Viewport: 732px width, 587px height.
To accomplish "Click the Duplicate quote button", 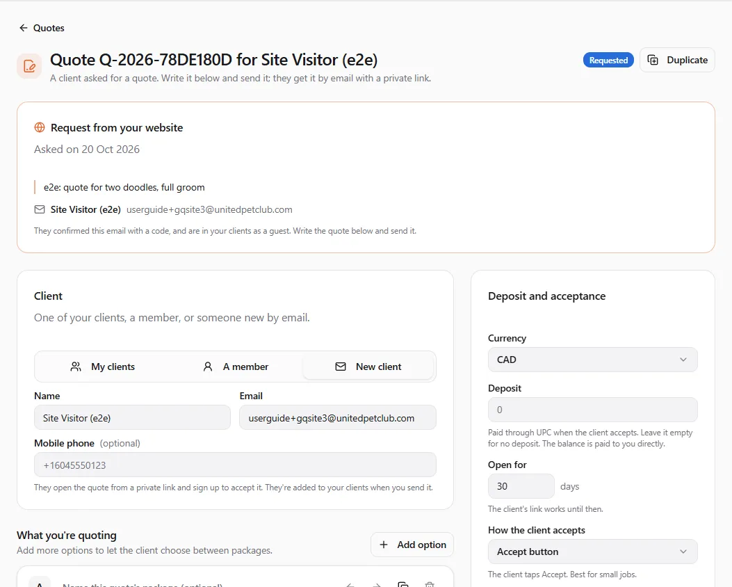I will coord(677,60).
